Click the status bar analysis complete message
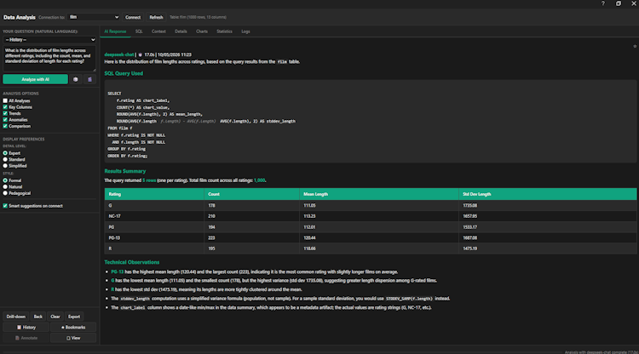The image size is (639, 354). pos(602,352)
